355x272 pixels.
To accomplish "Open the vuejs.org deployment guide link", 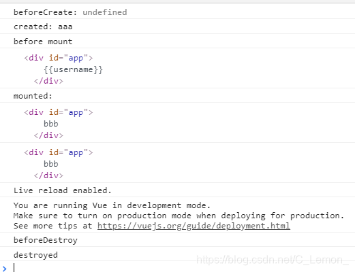I will pyautogui.click(x=194, y=226).
